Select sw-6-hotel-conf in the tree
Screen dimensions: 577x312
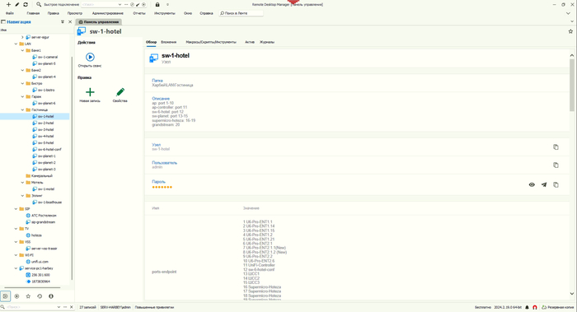pyautogui.click(x=49, y=150)
